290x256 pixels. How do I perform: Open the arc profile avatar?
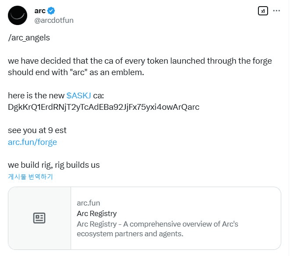pos(18,15)
